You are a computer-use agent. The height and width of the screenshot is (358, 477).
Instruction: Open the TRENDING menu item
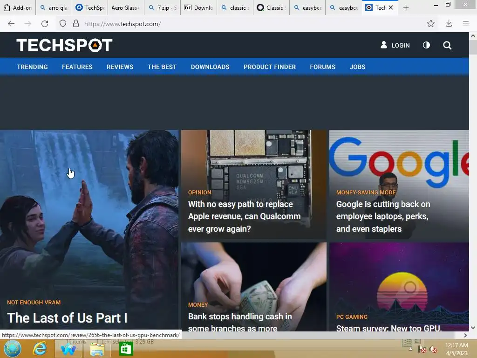tap(32, 67)
